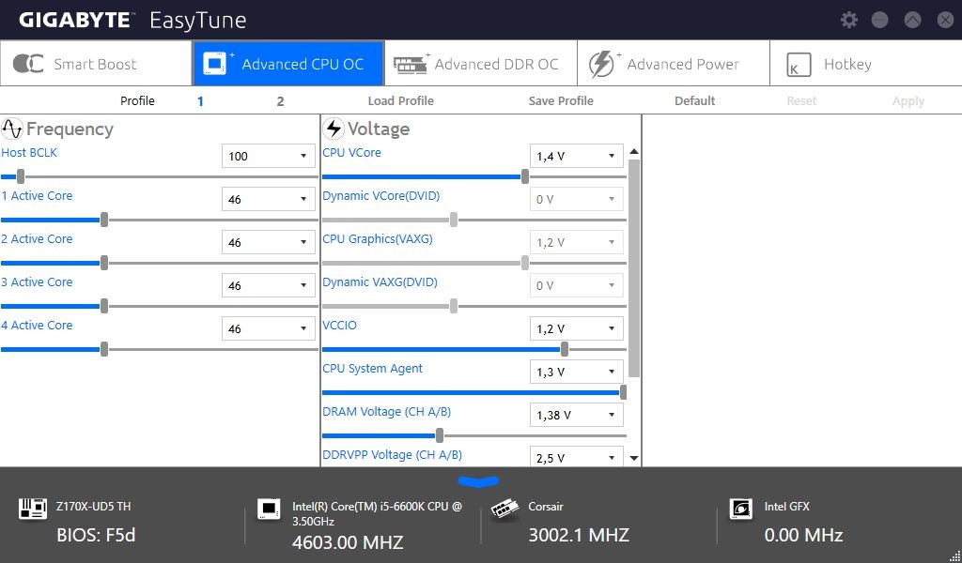
Task: Open the DRAM Voltage (CH A/B) dropdown
Action: coord(576,416)
